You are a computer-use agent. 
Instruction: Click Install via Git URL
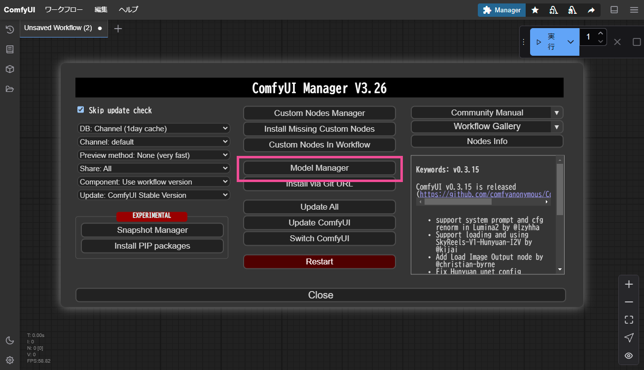click(320, 185)
